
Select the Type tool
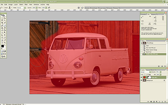tap(5, 35)
